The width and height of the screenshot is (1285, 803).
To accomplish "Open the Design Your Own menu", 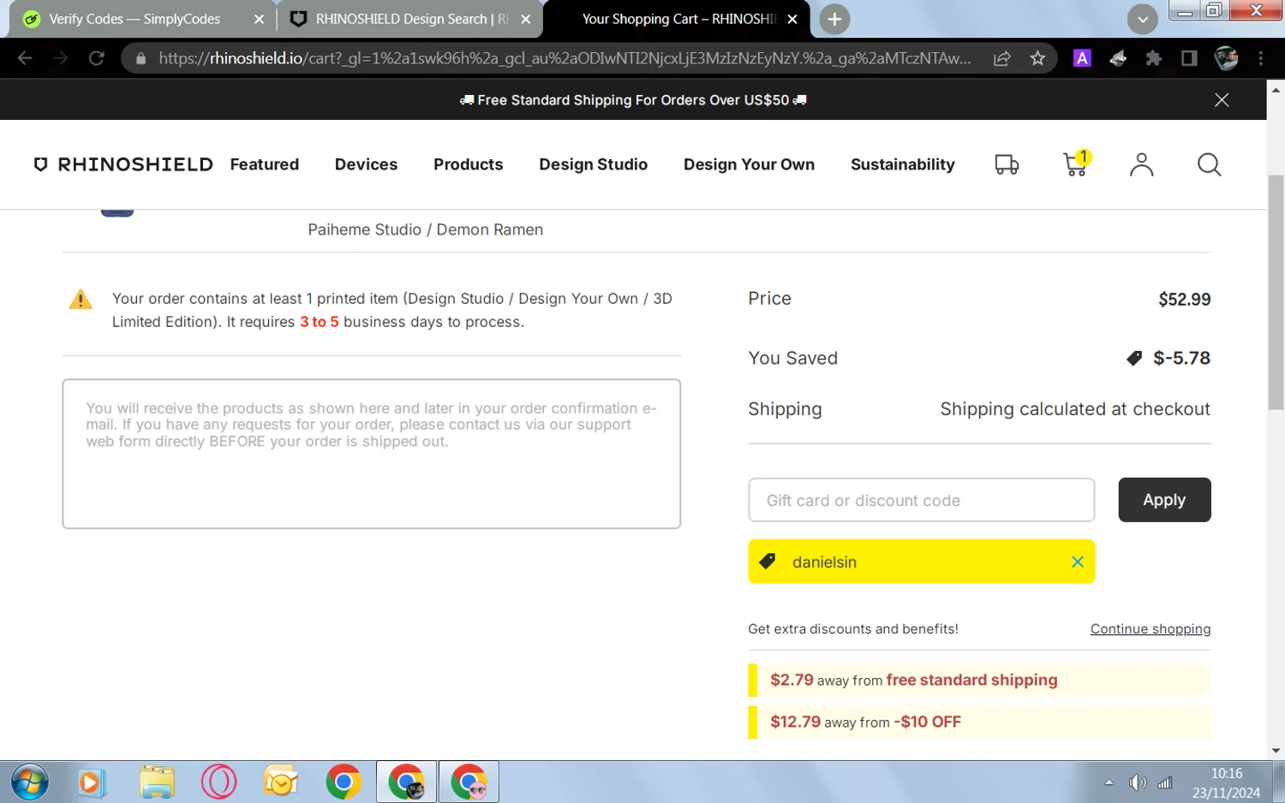I will (749, 164).
